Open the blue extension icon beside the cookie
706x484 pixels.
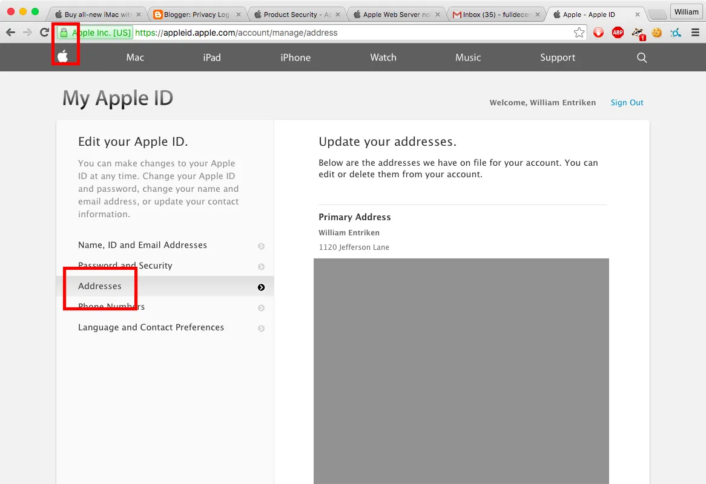(x=676, y=33)
